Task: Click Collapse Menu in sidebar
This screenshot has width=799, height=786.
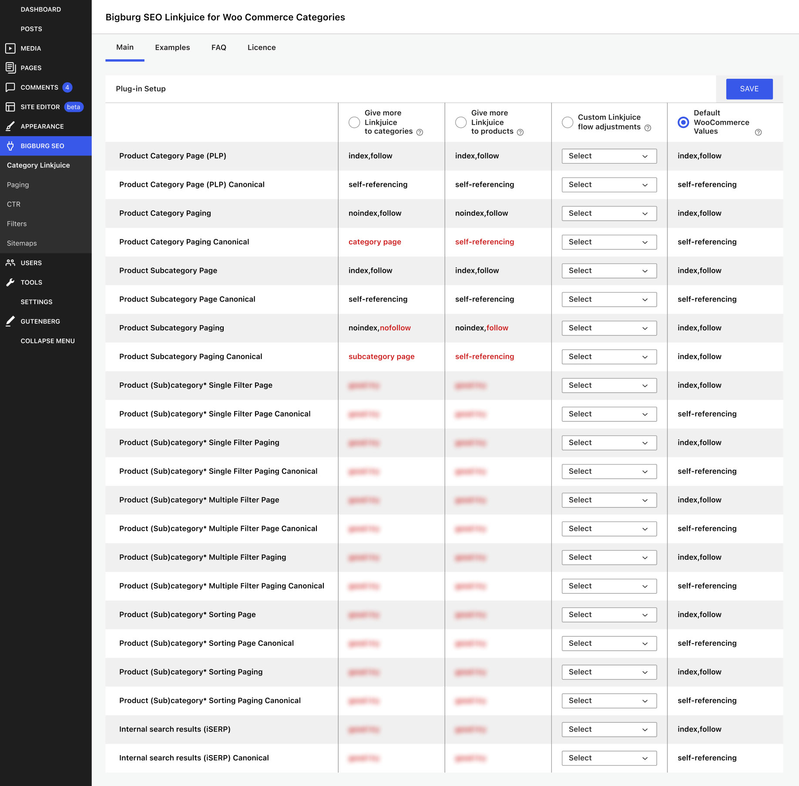Action: pyautogui.click(x=48, y=341)
